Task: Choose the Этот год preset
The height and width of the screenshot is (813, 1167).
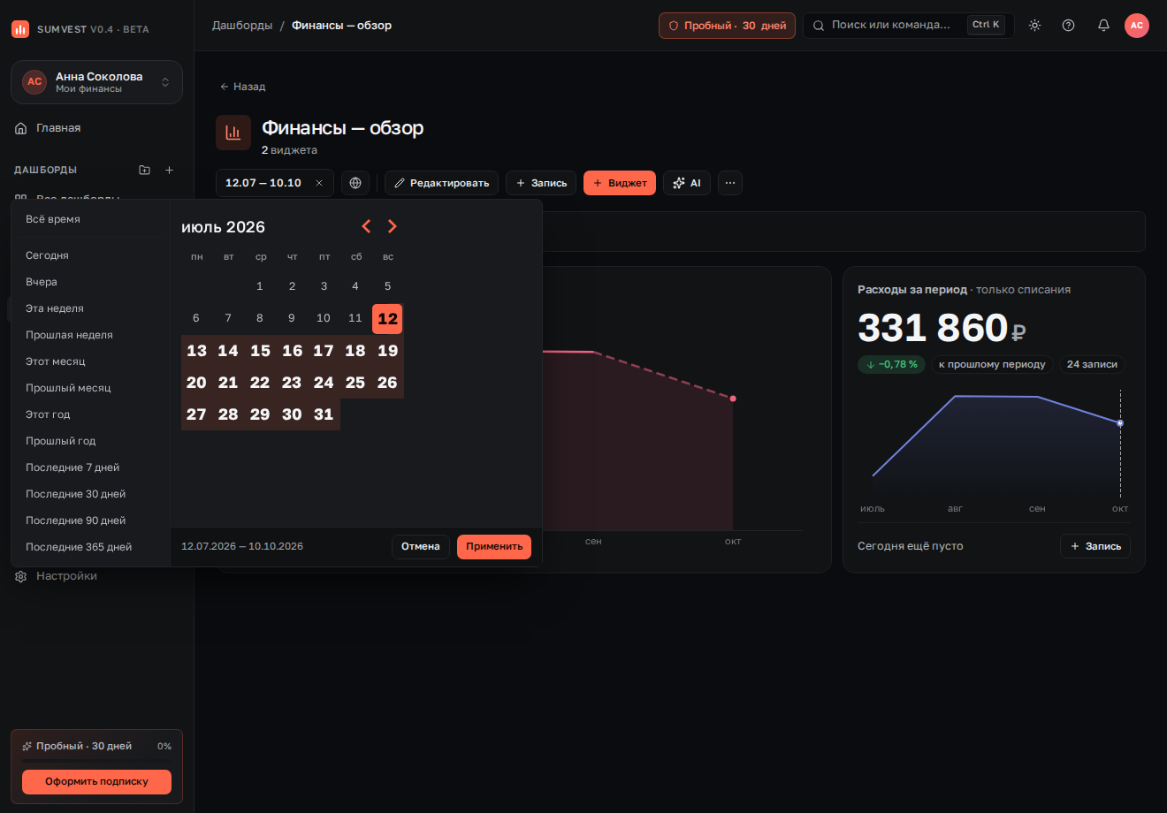Action: [92, 414]
